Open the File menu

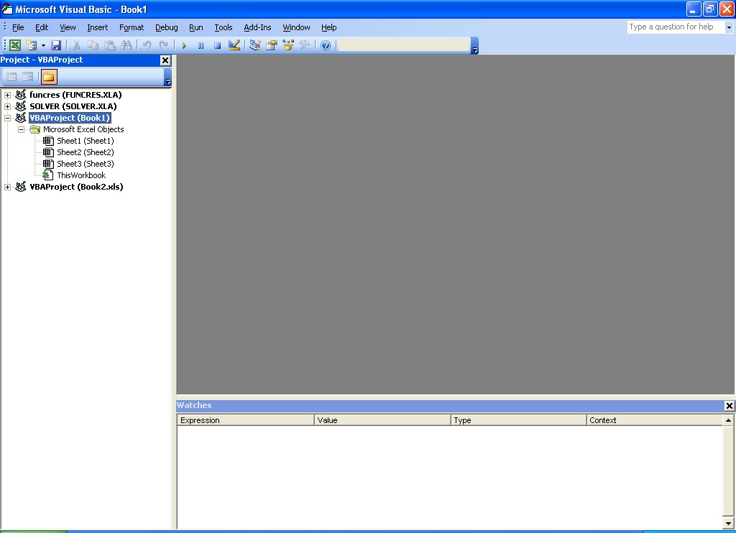(18, 27)
